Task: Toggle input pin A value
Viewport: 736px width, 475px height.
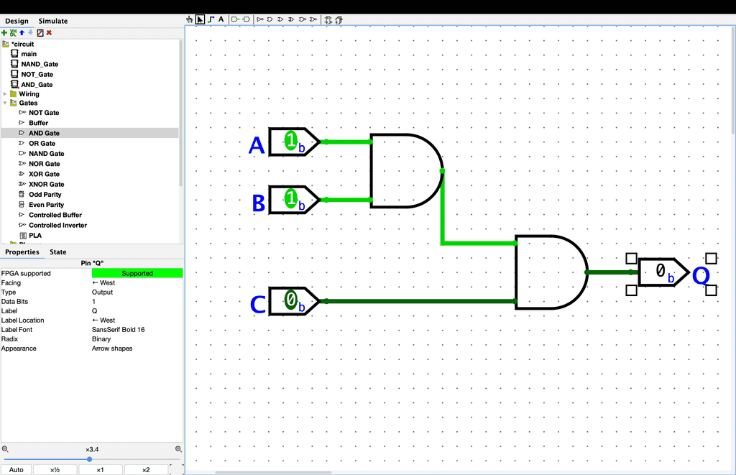Action: tap(290, 142)
